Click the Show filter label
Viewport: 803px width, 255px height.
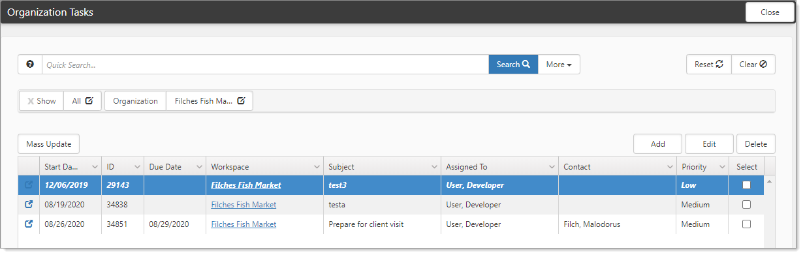point(46,101)
